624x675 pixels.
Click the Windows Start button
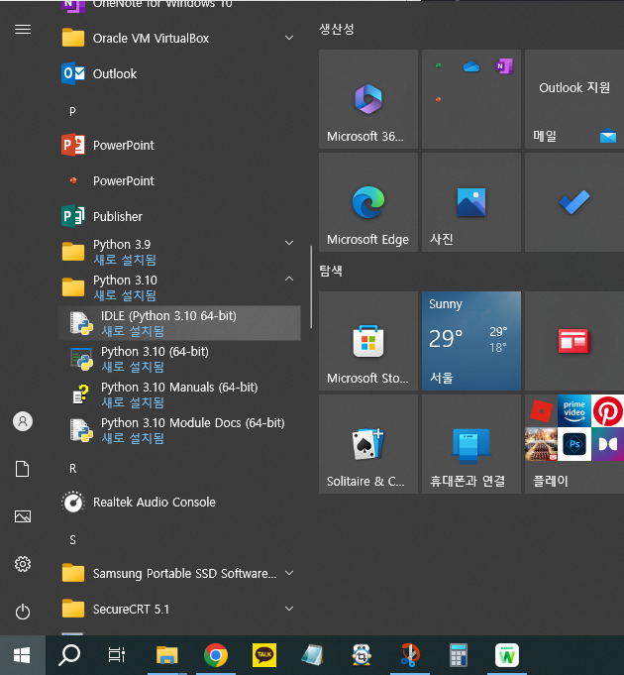23,655
